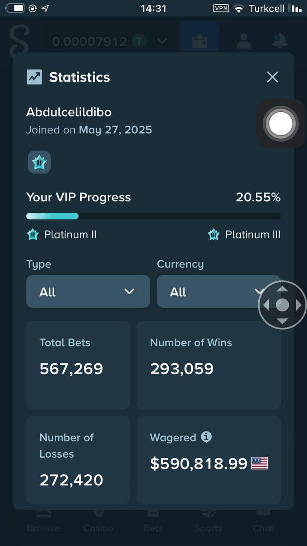The image size is (307, 546).
Task: Open the Wagered info tooltip icon
Action: (206, 437)
